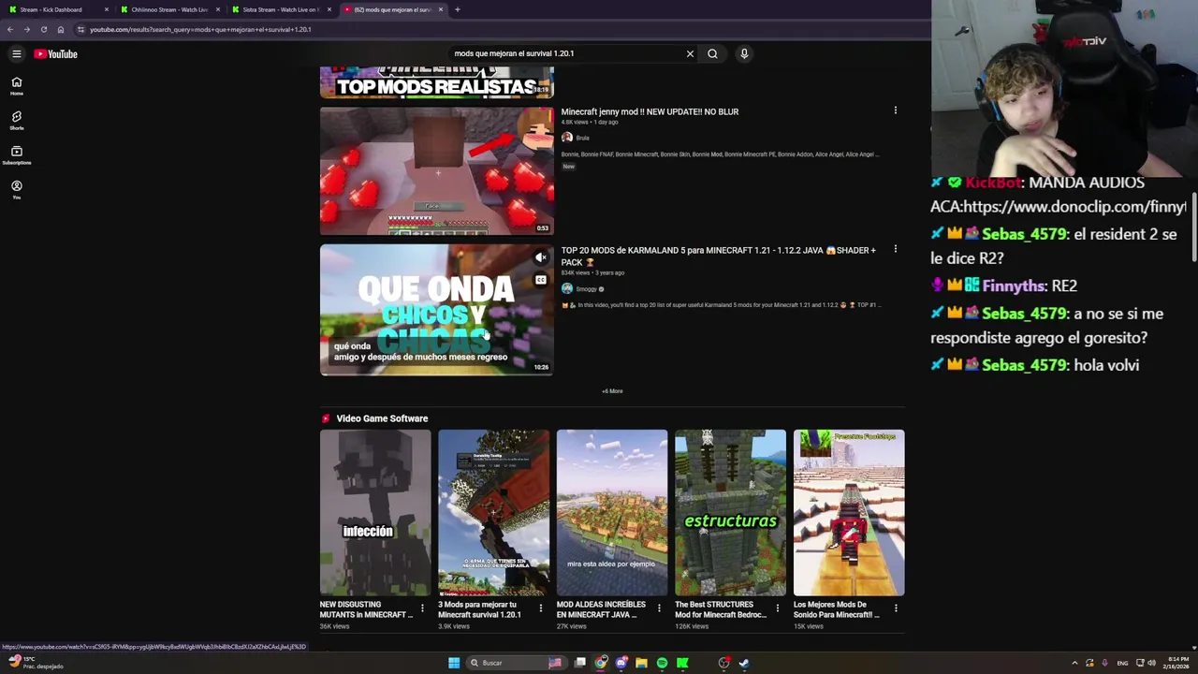Open options for MOD ALDEAS INCREÍBLES short
Screen dimensions: 1198x674
click(659, 608)
